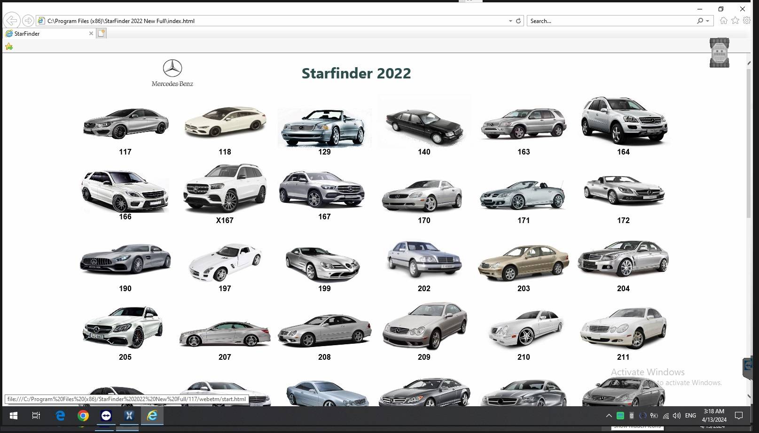Click the 190 model number label

point(125,288)
